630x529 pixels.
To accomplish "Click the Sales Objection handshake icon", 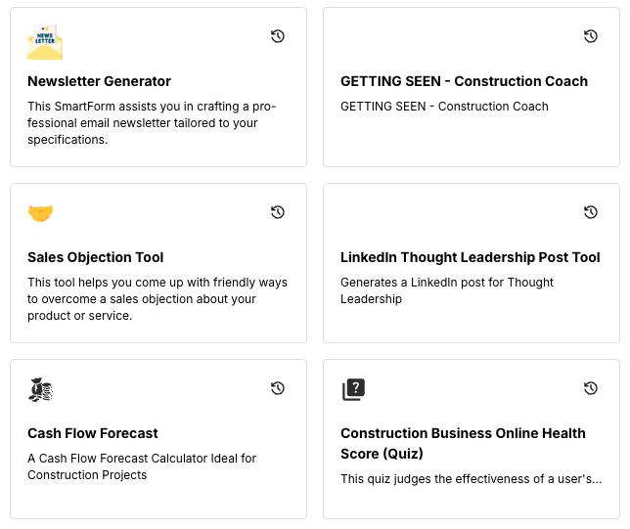I will (41, 212).
